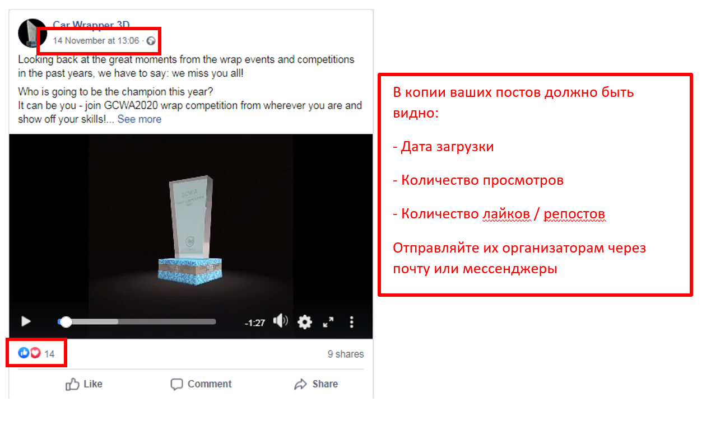Play the trophy video
711x425 pixels.
tap(26, 321)
